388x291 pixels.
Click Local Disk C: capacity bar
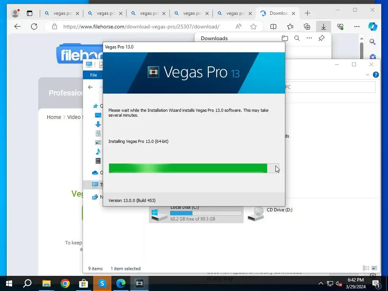206,213
